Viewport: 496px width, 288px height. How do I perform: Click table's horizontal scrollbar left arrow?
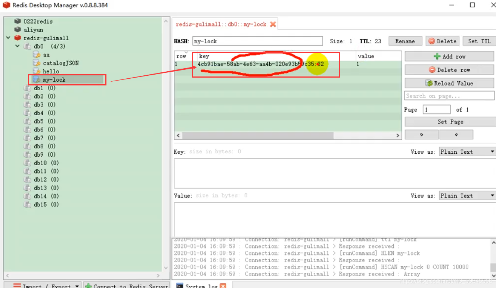[178, 136]
